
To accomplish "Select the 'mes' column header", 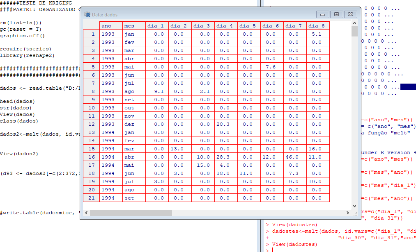I will [x=134, y=26].
